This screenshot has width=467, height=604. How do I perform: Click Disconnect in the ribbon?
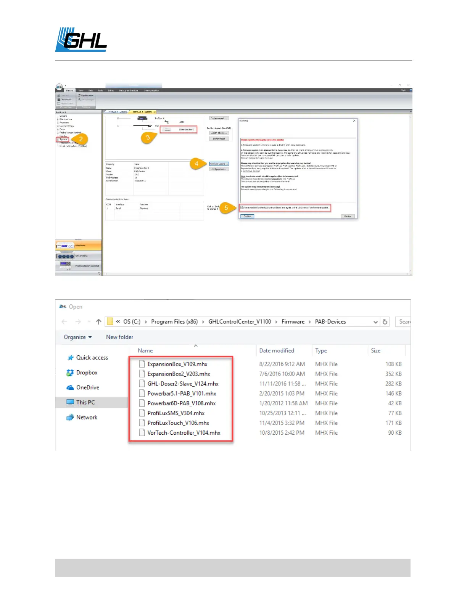(x=64, y=100)
